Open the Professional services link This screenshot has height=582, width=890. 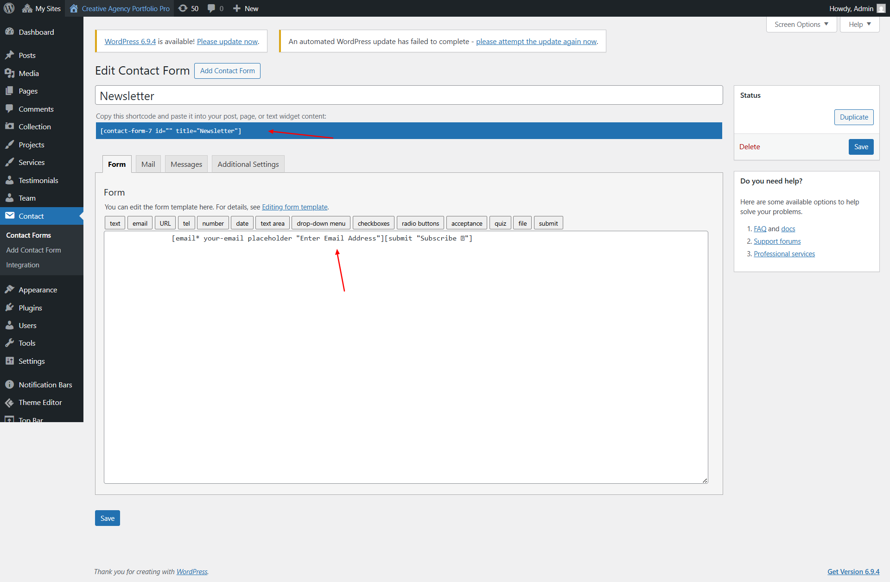pyautogui.click(x=784, y=254)
